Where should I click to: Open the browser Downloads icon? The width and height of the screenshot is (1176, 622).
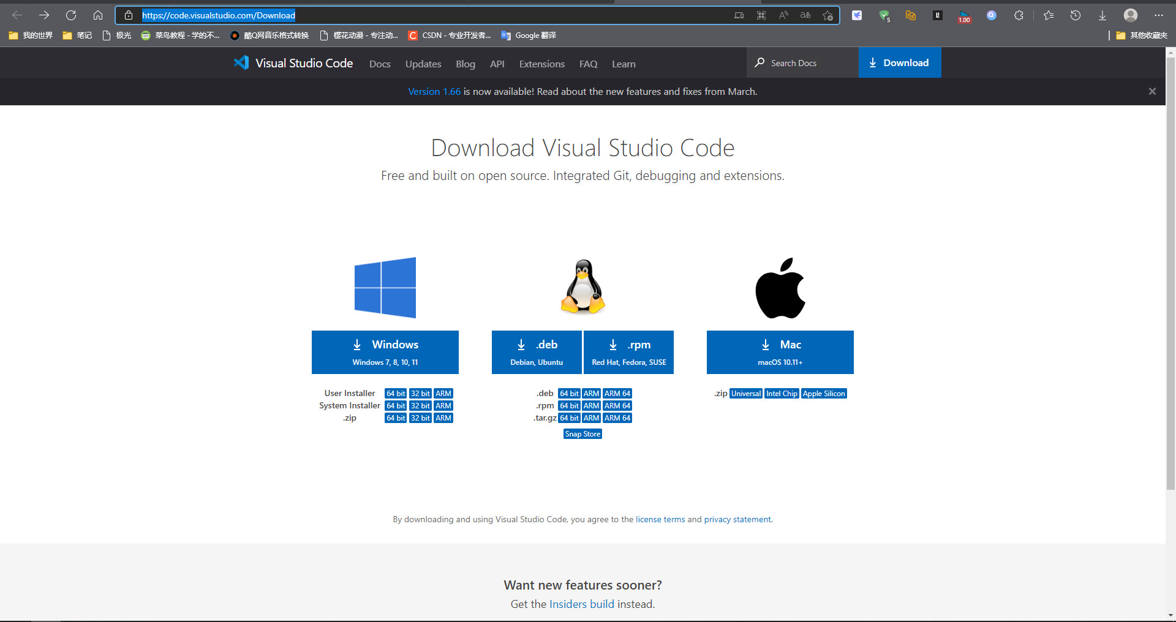click(1102, 15)
